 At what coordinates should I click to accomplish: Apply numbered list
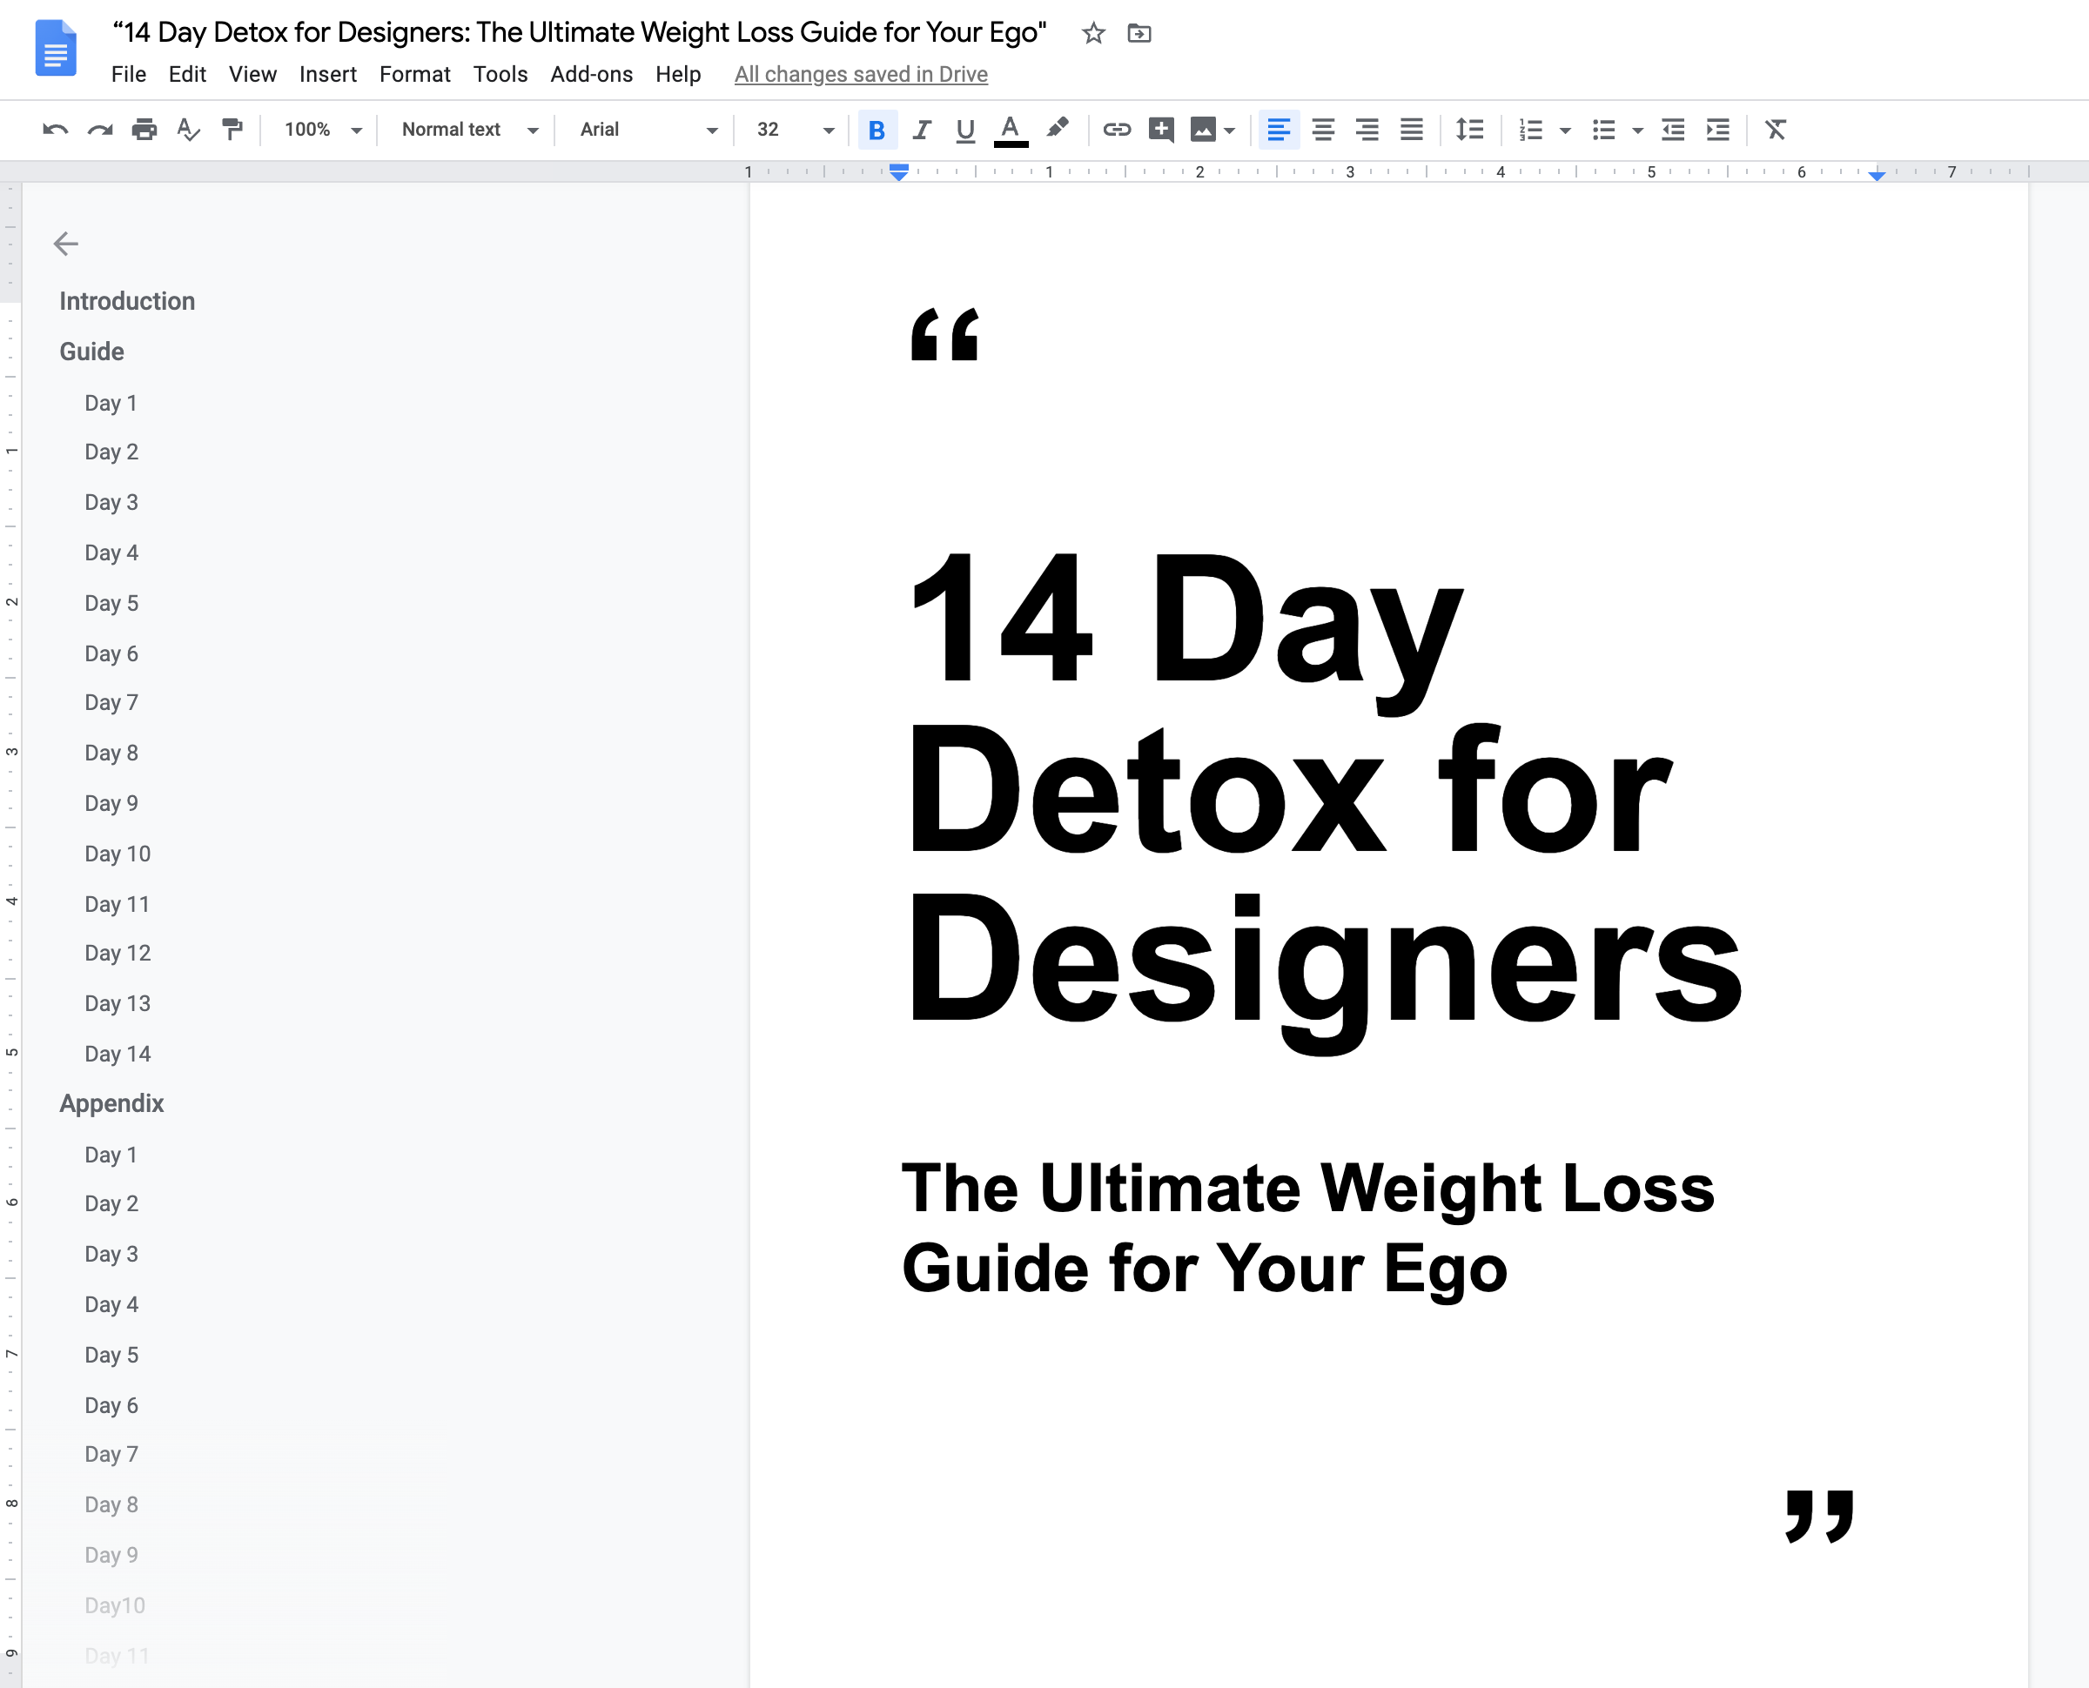1532,130
